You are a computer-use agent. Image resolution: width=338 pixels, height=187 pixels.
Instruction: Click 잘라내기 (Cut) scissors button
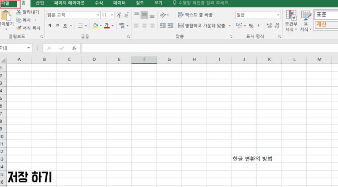pos(28,12)
